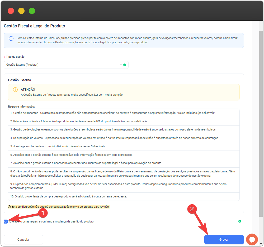Image resolution: width=264 pixels, height=247 pixels.
Task: Click the yellow ATENÇÃO warning icon
Action: pos(15,90)
